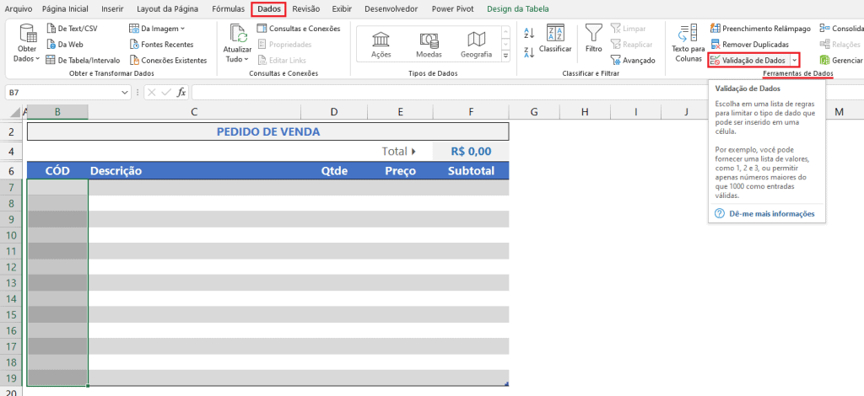Switch to the Inserir tab
This screenshot has height=396, width=864.
[112, 8]
